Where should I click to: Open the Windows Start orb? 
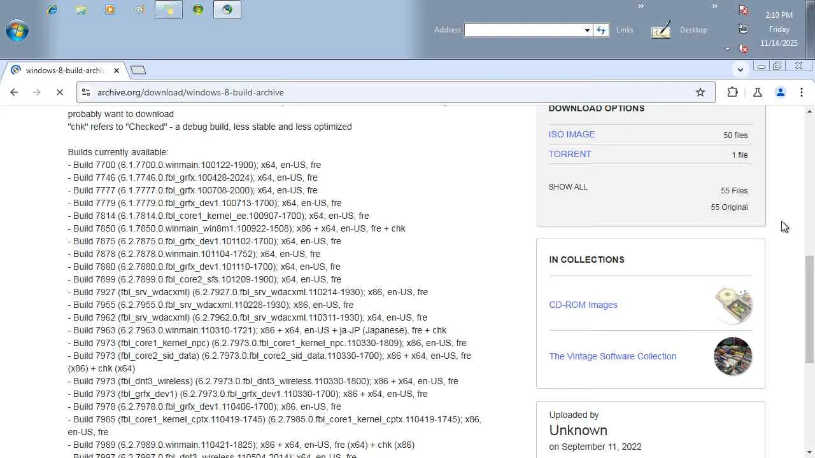17,30
